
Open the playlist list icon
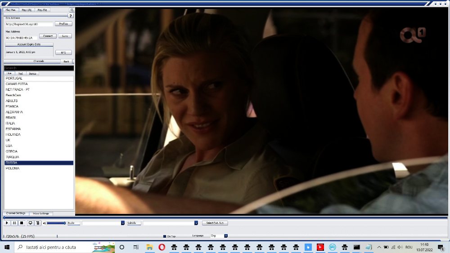tap(38, 223)
